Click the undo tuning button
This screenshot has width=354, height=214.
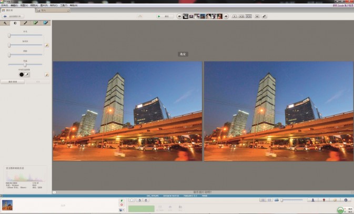coord(13,82)
